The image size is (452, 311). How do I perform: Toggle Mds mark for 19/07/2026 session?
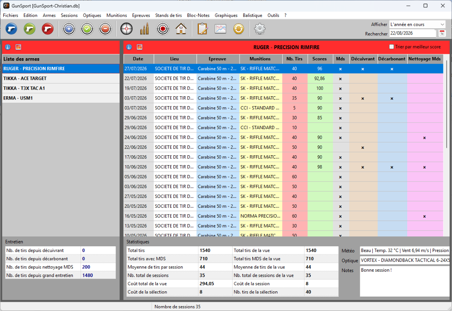341,88
